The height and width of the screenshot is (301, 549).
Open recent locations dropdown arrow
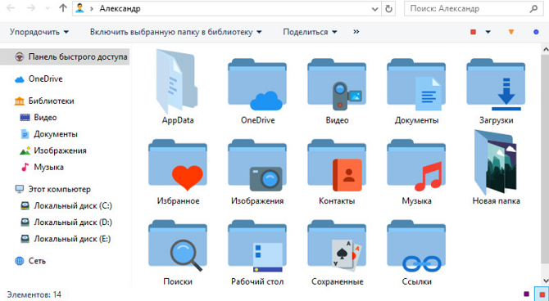(48, 9)
